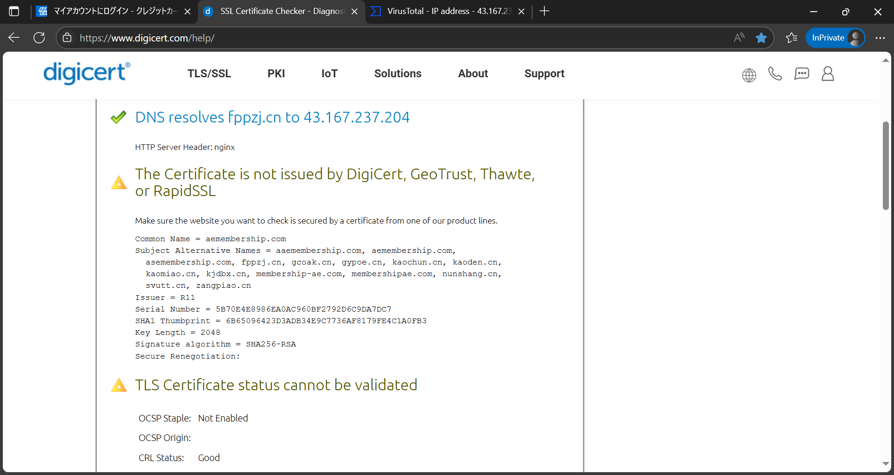The height and width of the screenshot is (475, 894).
Task: Click the DNS resolves fppzj.cn heading
Action: pos(272,117)
